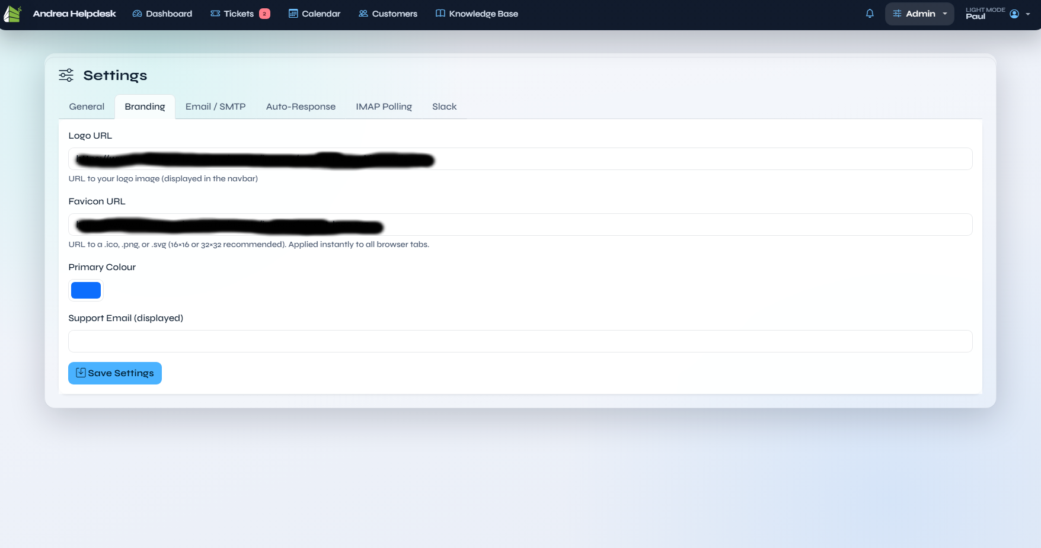
Task: Expand the Admin dropdown chevron
Action: [x=945, y=14]
